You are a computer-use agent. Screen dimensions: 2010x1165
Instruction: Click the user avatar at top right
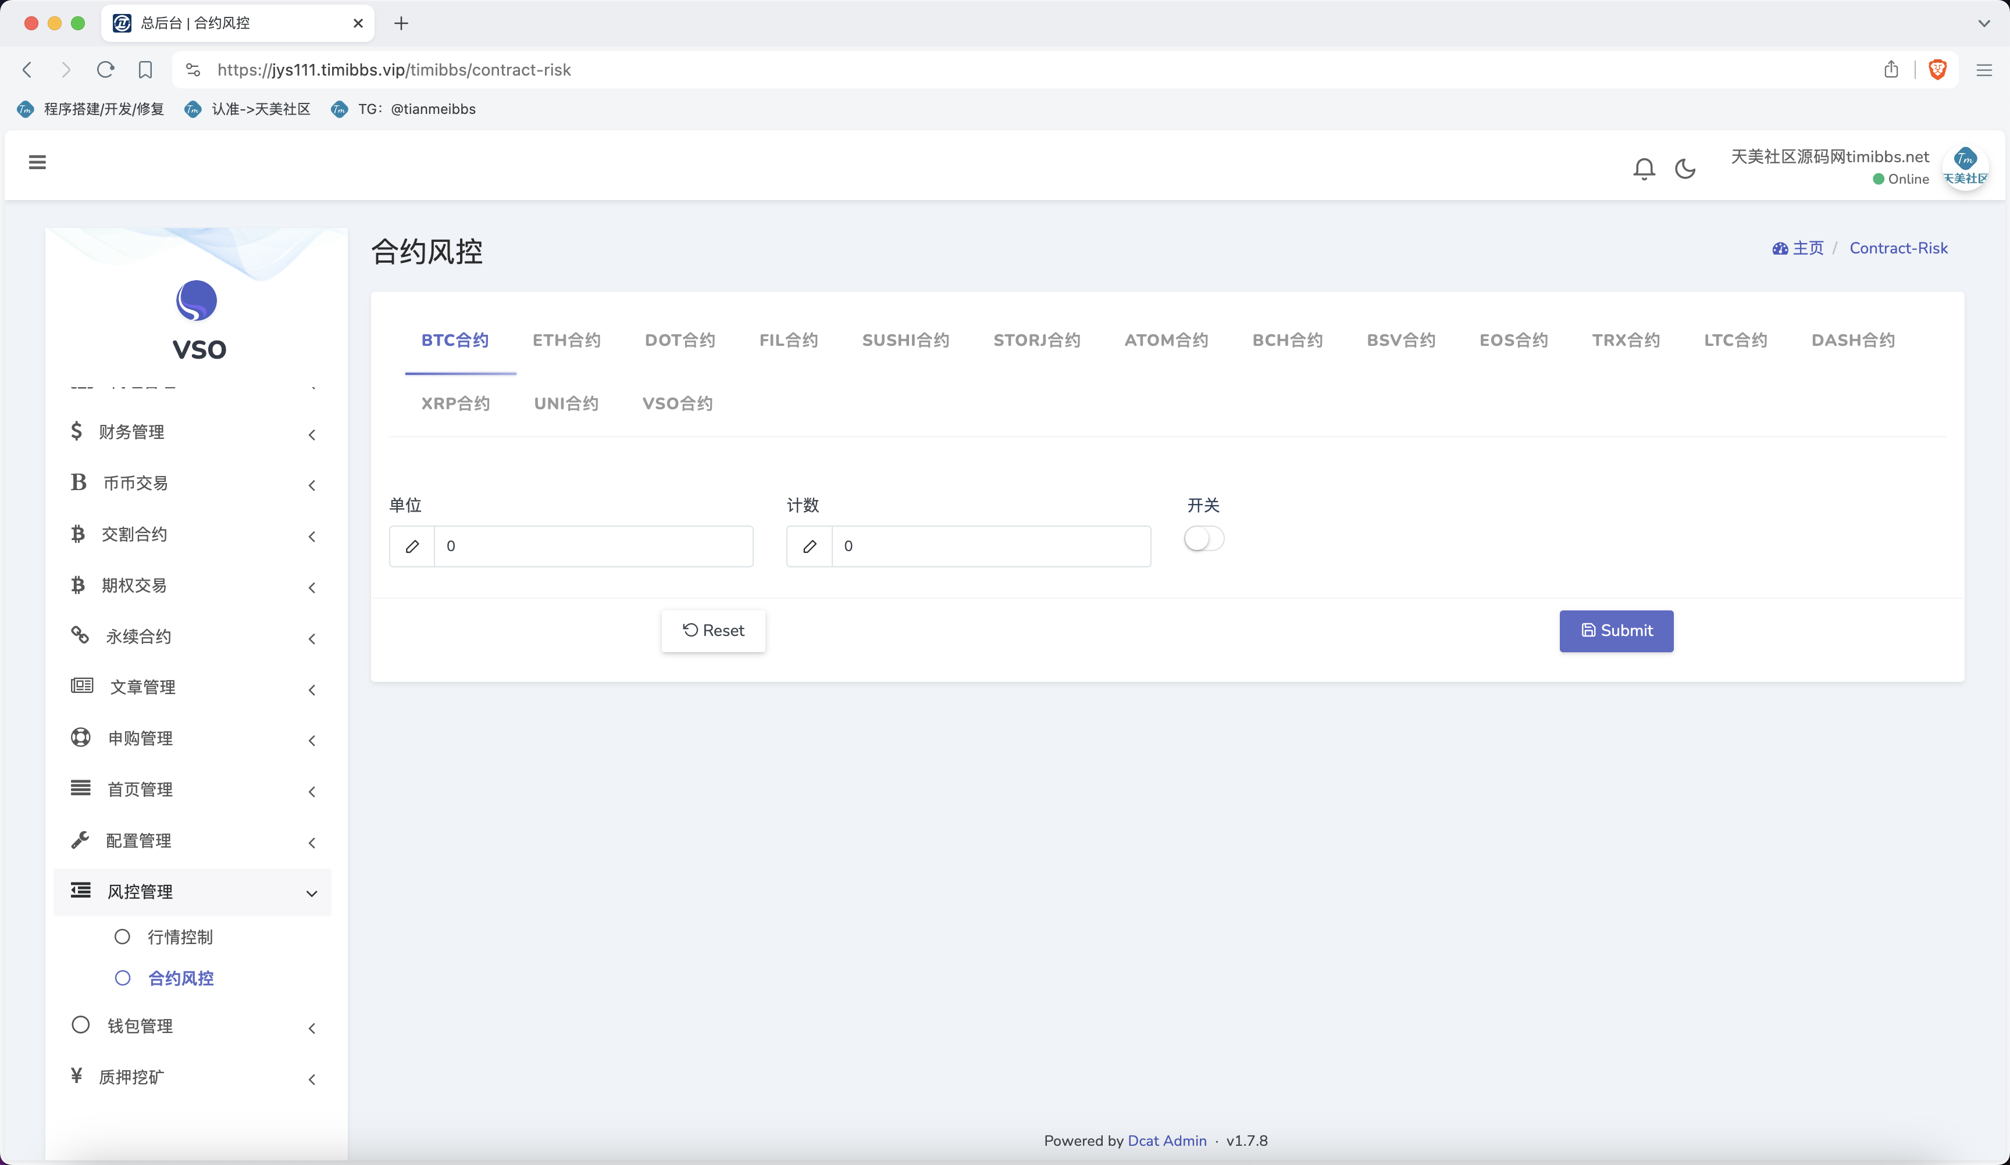[1965, 167]
